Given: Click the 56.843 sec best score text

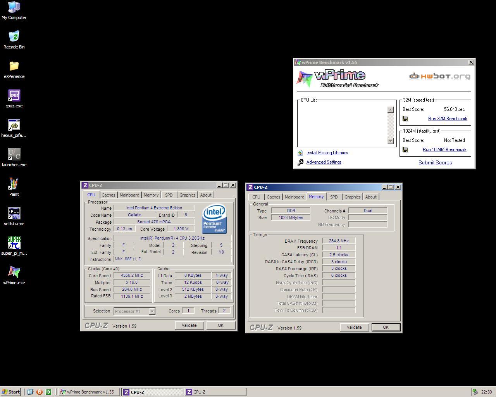Looking at the screenshot, I should pos(454,109).
